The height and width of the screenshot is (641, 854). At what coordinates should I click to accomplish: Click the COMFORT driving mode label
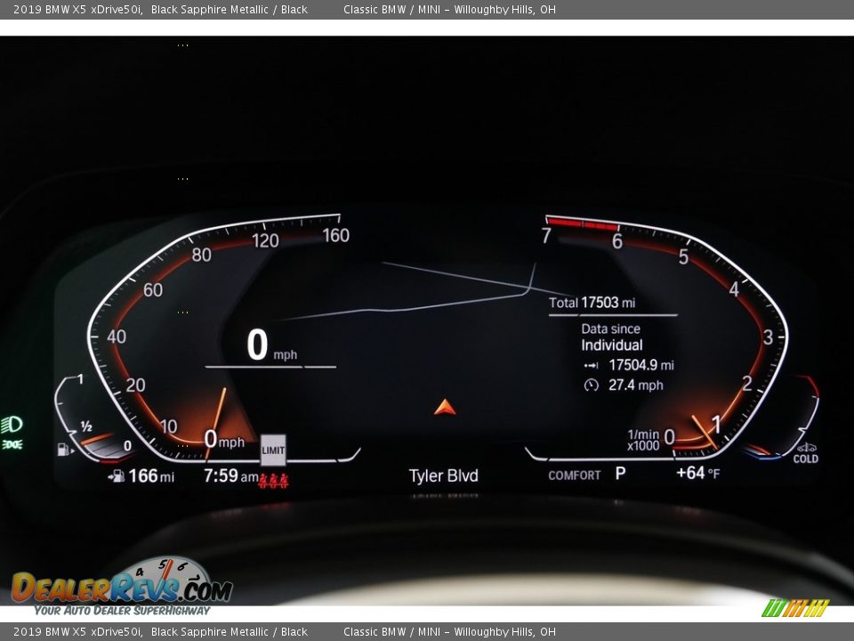(x=574, y=475)
